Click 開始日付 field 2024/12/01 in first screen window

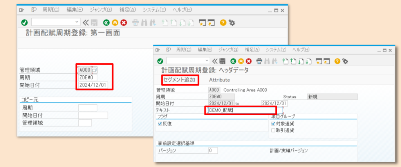pyautogui.click(x=93, y=85)
